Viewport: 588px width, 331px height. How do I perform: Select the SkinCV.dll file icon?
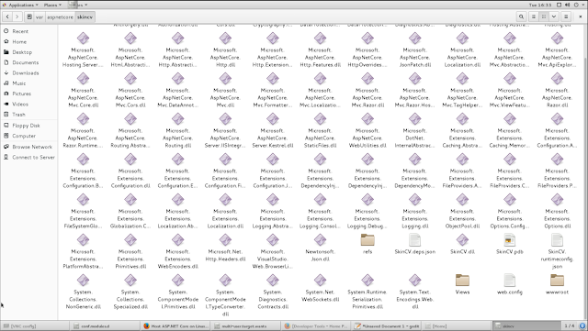pos(462,240)
